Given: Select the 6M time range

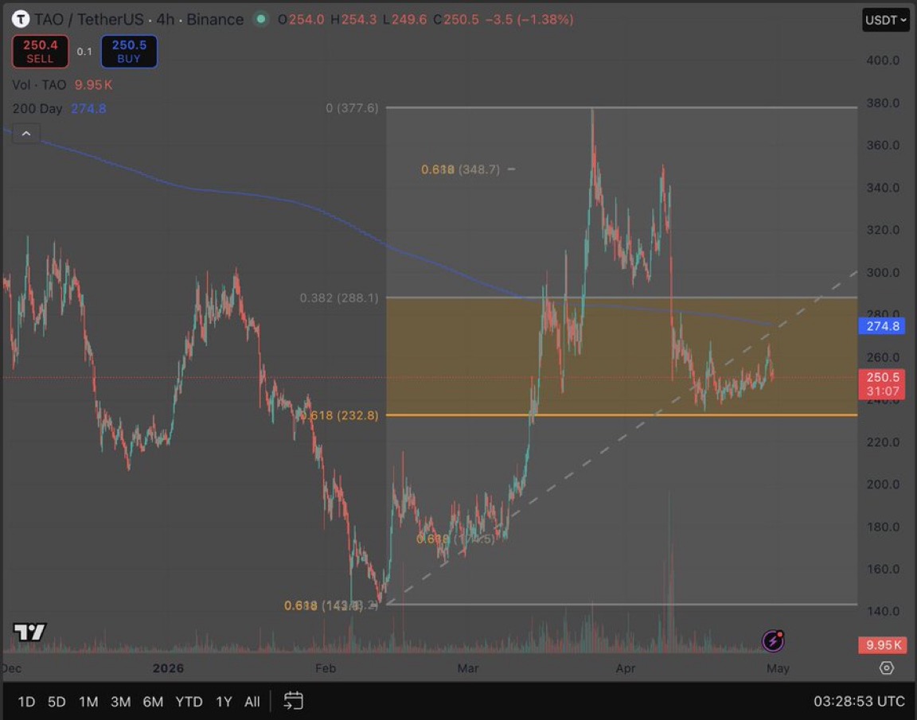Looking at the screenshot, I should tap(153, 701).
